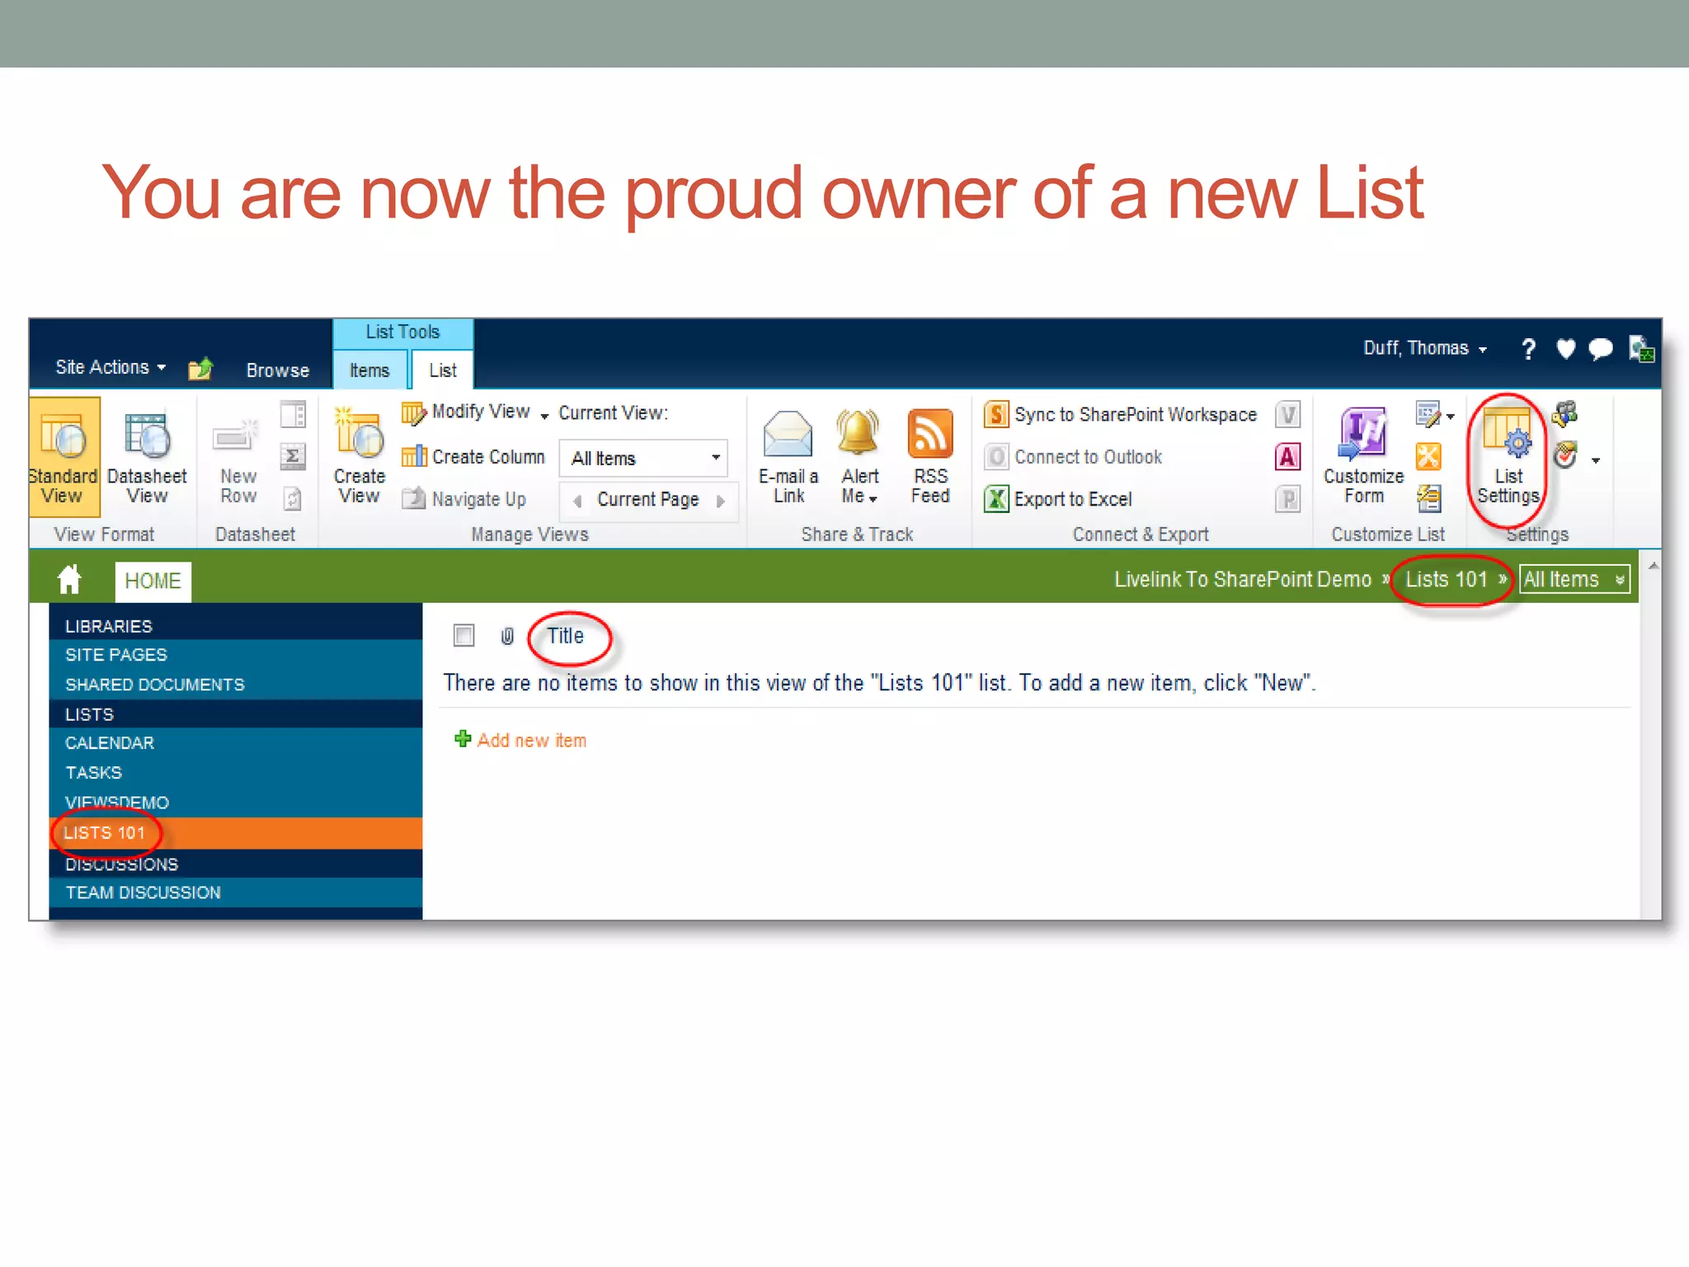Go to previous page arrow beside Current Page

[577, 501]
